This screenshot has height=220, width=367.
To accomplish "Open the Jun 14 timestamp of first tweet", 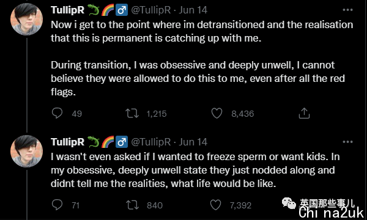I will click(193, 10).
